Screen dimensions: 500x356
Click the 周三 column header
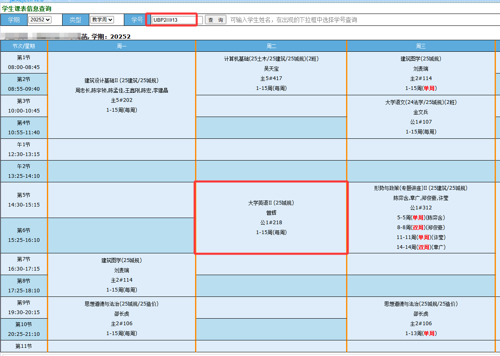pyautogui.click(x=421, y=46)
